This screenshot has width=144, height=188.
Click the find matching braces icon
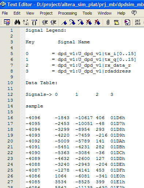point(34,22)
